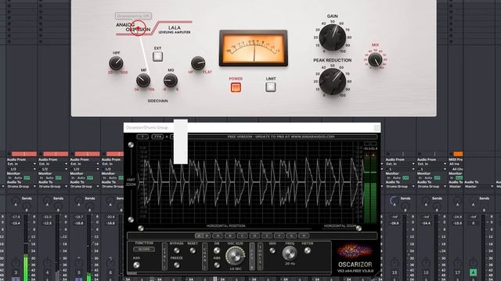501x281 pixels.
Task: Set track 3 Monitor to In
Action: click(x=9, y=178)
